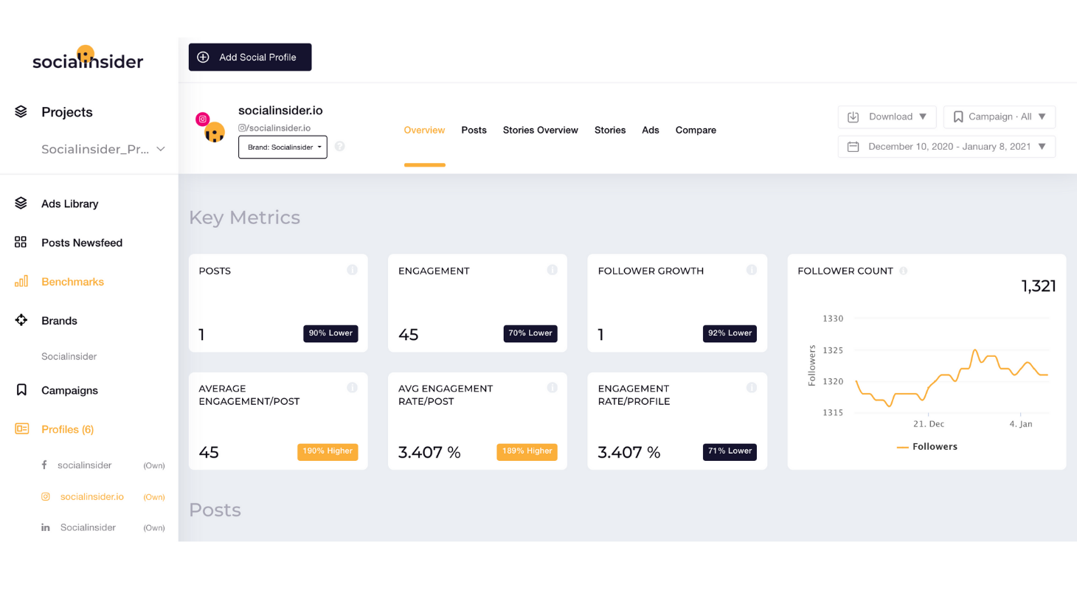Image resolution: width=1077 pixels, height=590 pixels.
Task: Click the follower line chart
Action: coord(952,378)
